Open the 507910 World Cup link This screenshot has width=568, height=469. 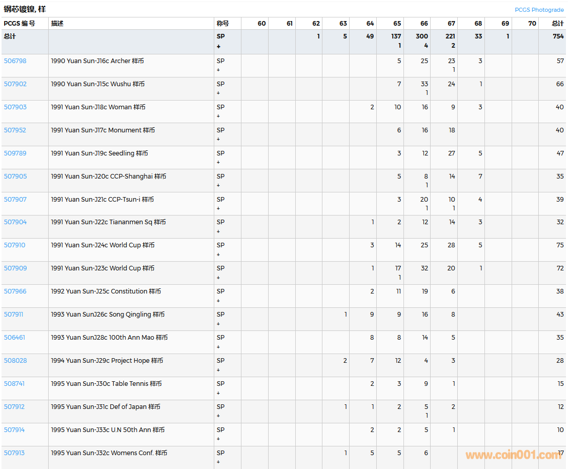(x=15, y=245)
